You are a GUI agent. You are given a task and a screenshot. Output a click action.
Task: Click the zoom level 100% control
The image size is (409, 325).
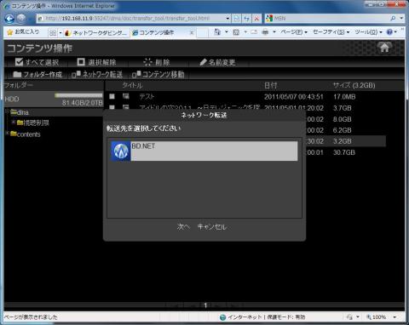[x=376, y=316]
